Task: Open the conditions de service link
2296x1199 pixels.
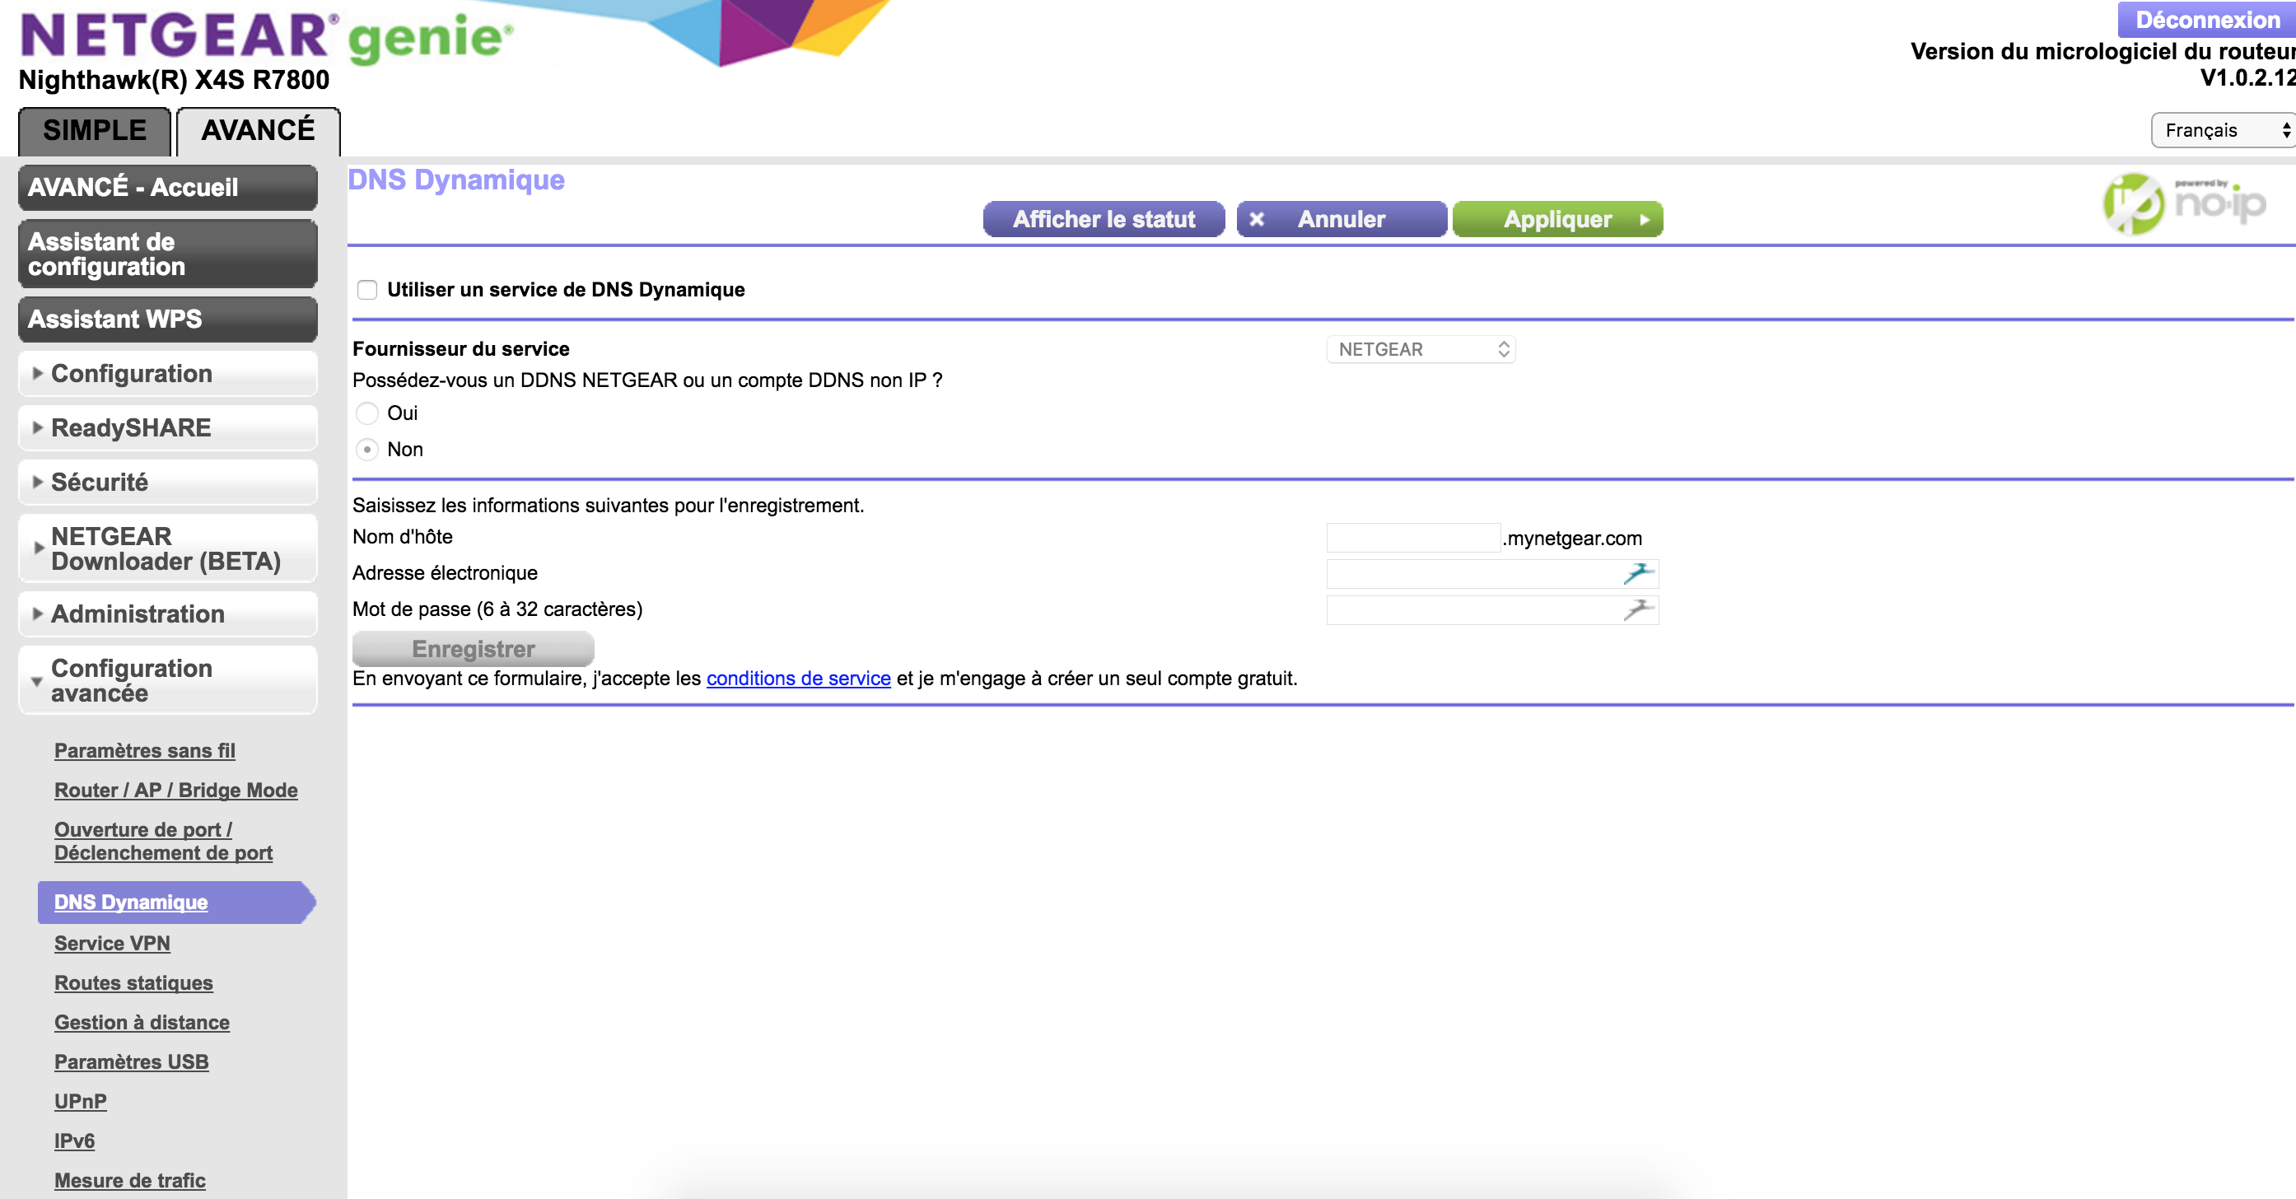Action: pos(798,679)
